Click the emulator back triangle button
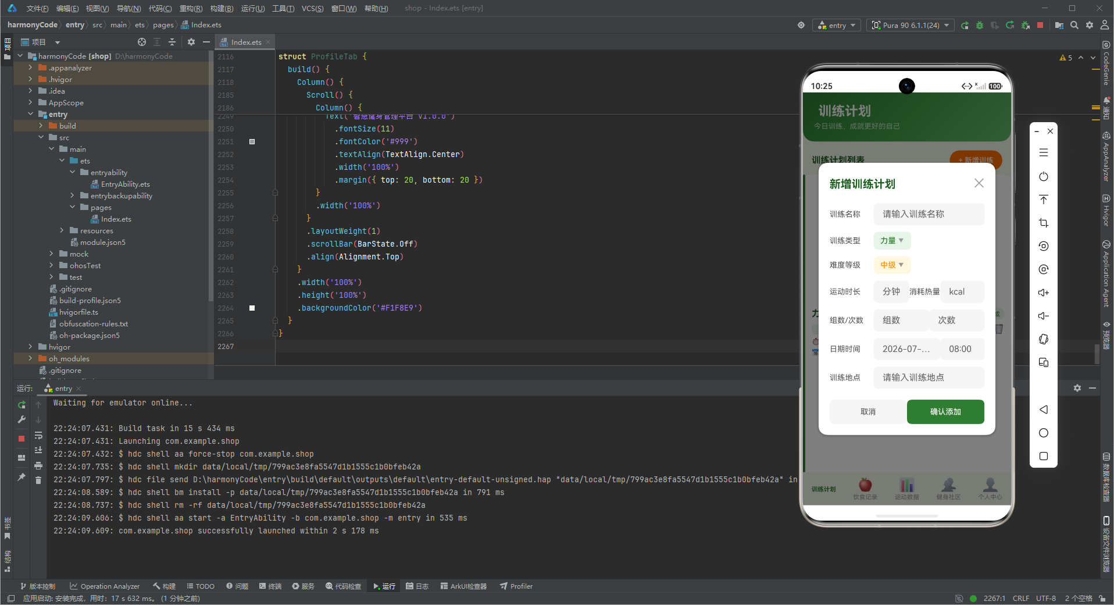This screenshot has height=605, width=1114. click(x=1044, y=410)
